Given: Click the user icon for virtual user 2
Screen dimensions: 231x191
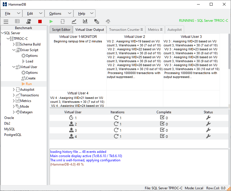Looking at the screenshot, I should click(71, 124).
